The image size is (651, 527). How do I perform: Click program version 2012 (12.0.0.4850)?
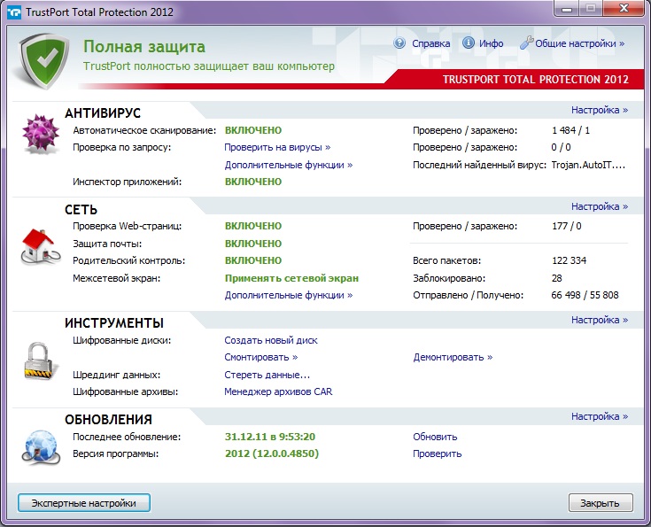click(272, 453)
